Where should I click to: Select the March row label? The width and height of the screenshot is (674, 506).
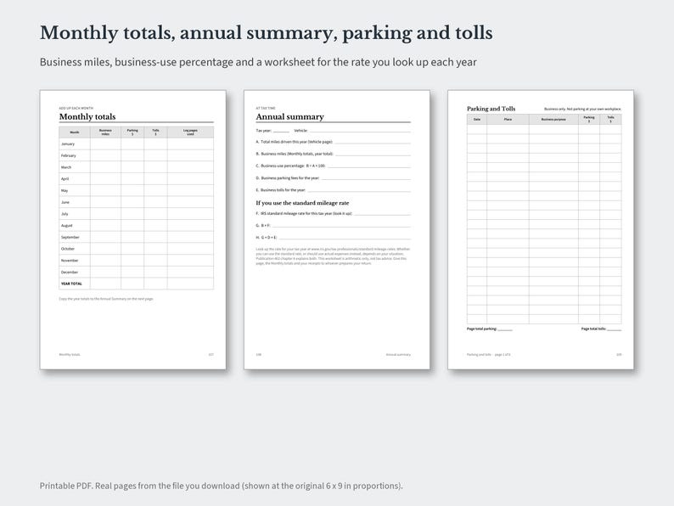[x=66, y=167]
